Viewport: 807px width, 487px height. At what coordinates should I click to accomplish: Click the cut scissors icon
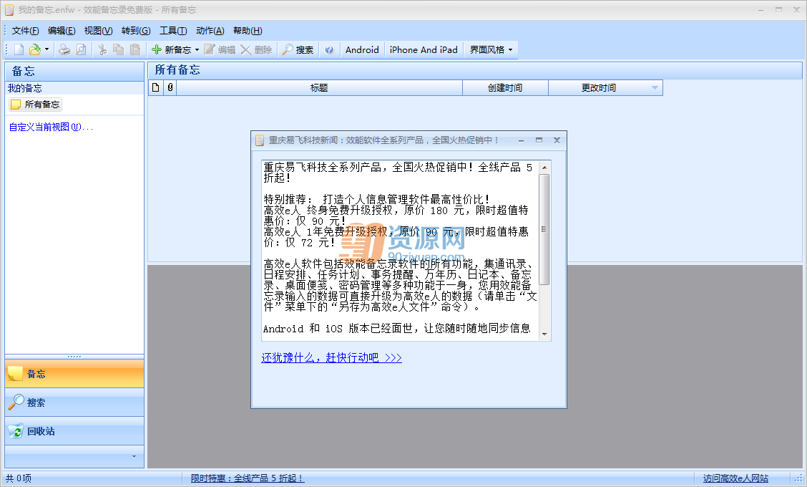(102, 49)
